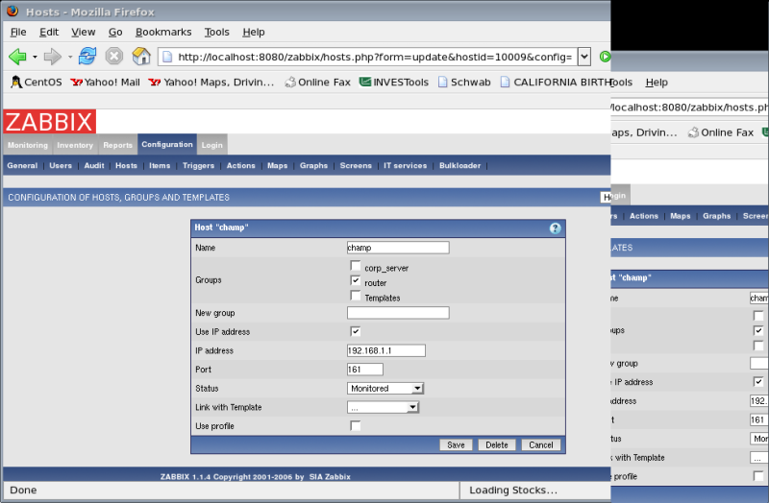The image size is (769, 503).
Task: Open the Hosts submenu link
Action: coord(126,165)
